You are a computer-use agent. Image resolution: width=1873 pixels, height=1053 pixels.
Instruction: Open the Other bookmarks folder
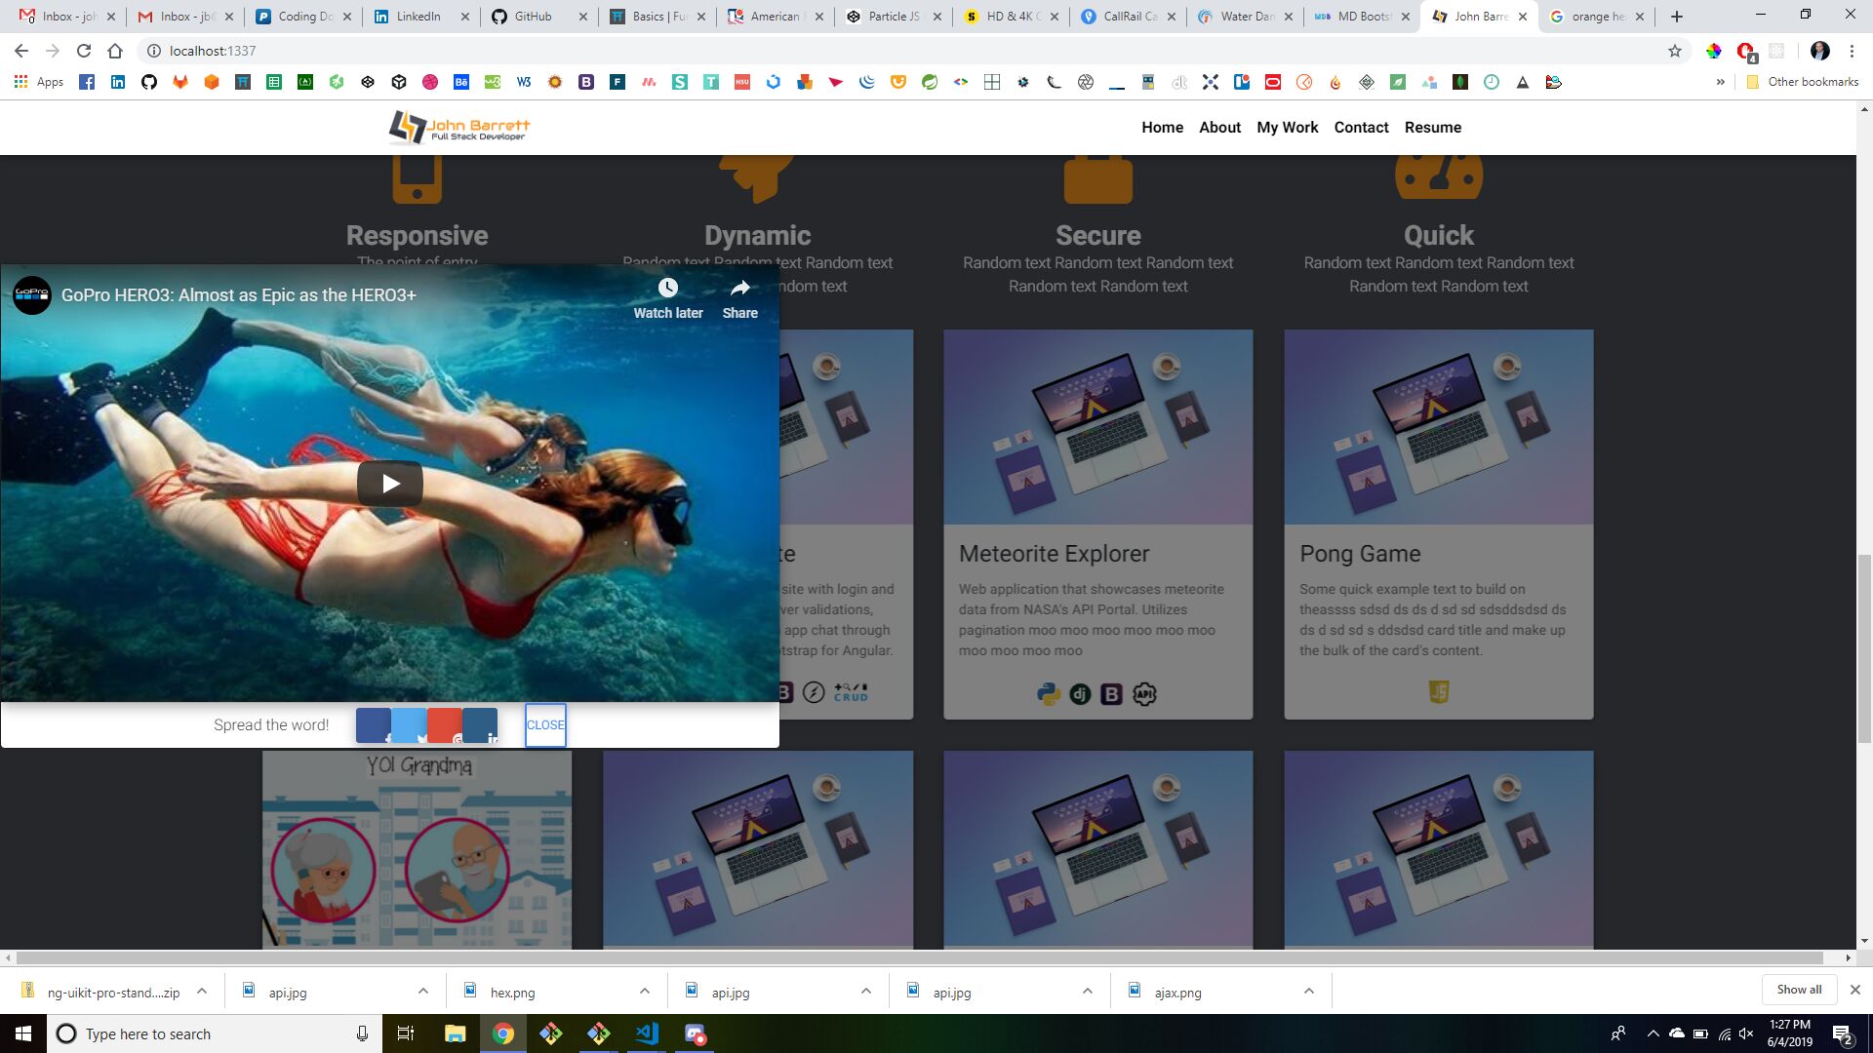[x=1802, y=82]
